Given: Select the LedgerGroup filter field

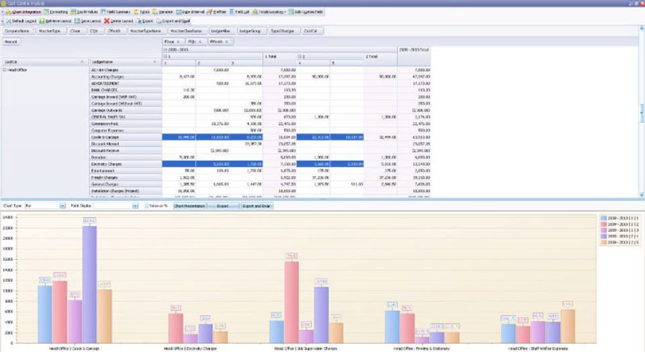Looking at the screenshot, I should tap(251, 31).
